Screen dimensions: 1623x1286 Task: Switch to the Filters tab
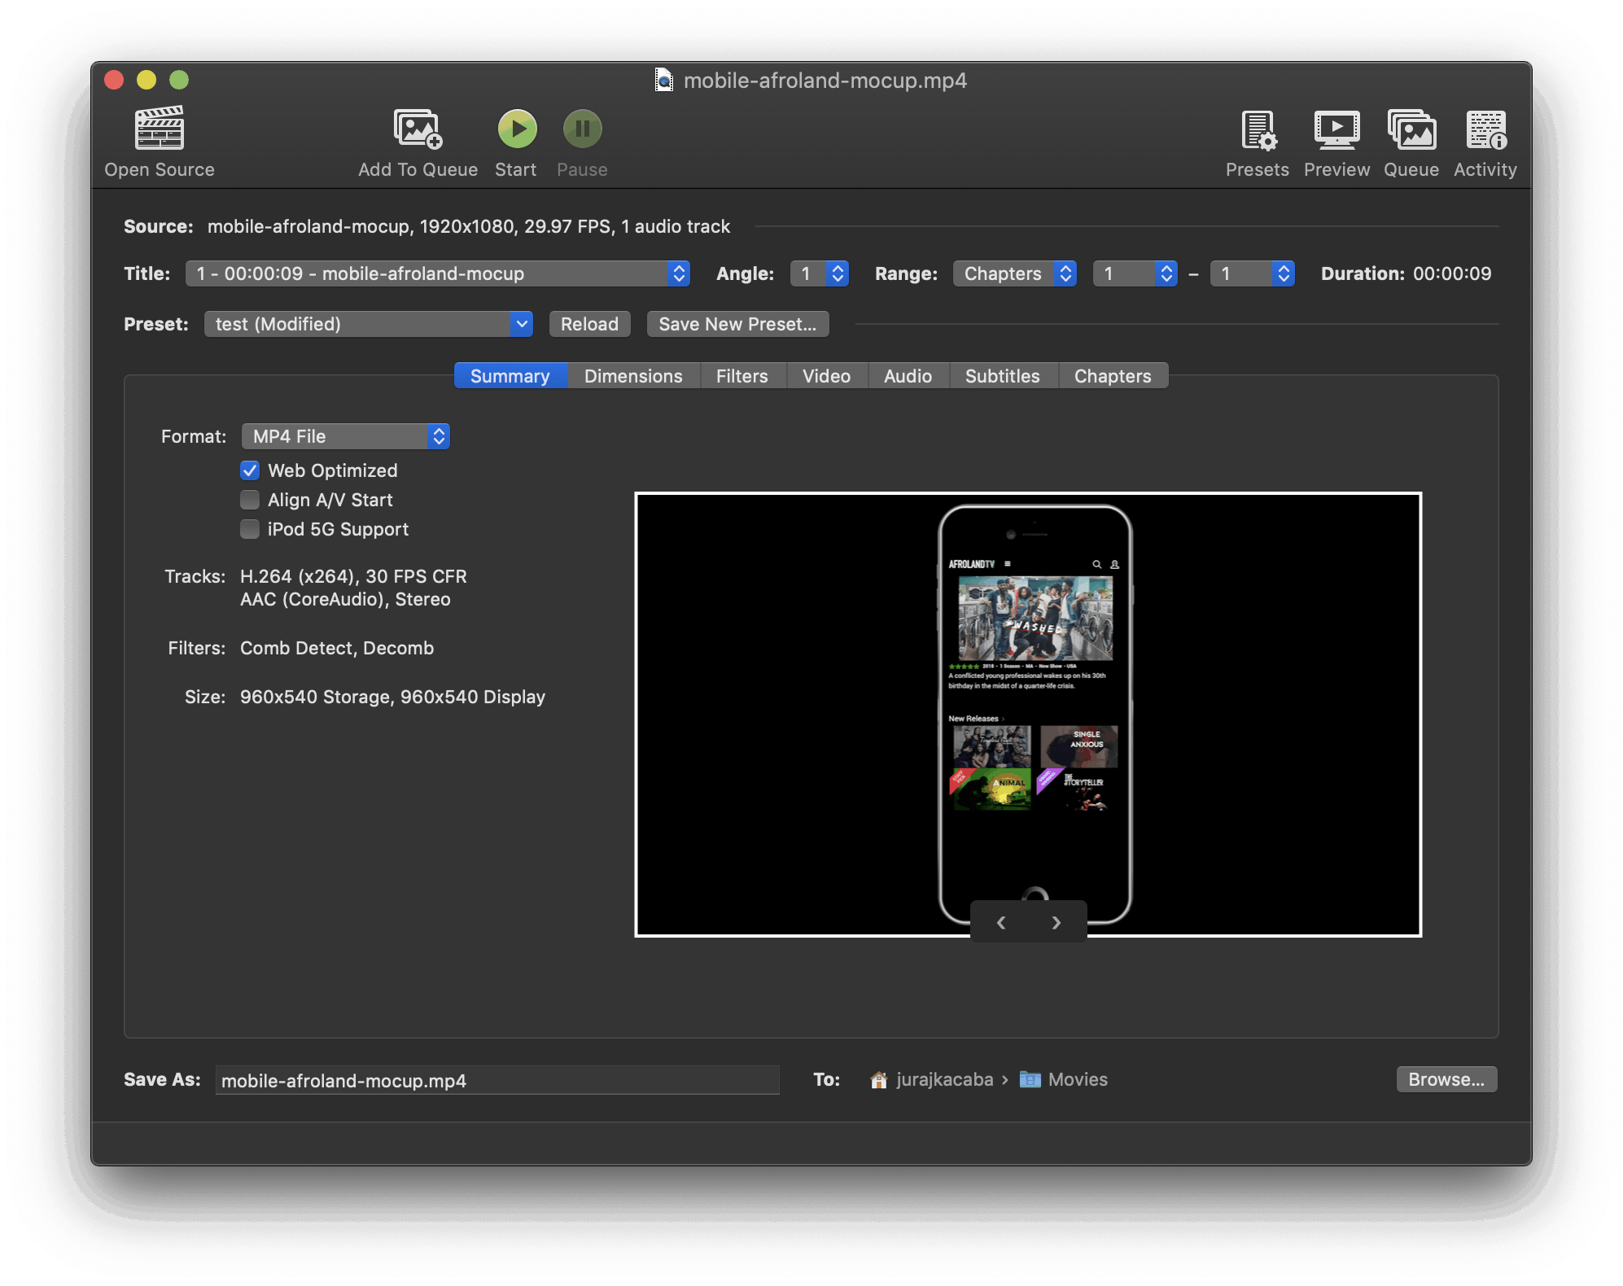[742, 376]
